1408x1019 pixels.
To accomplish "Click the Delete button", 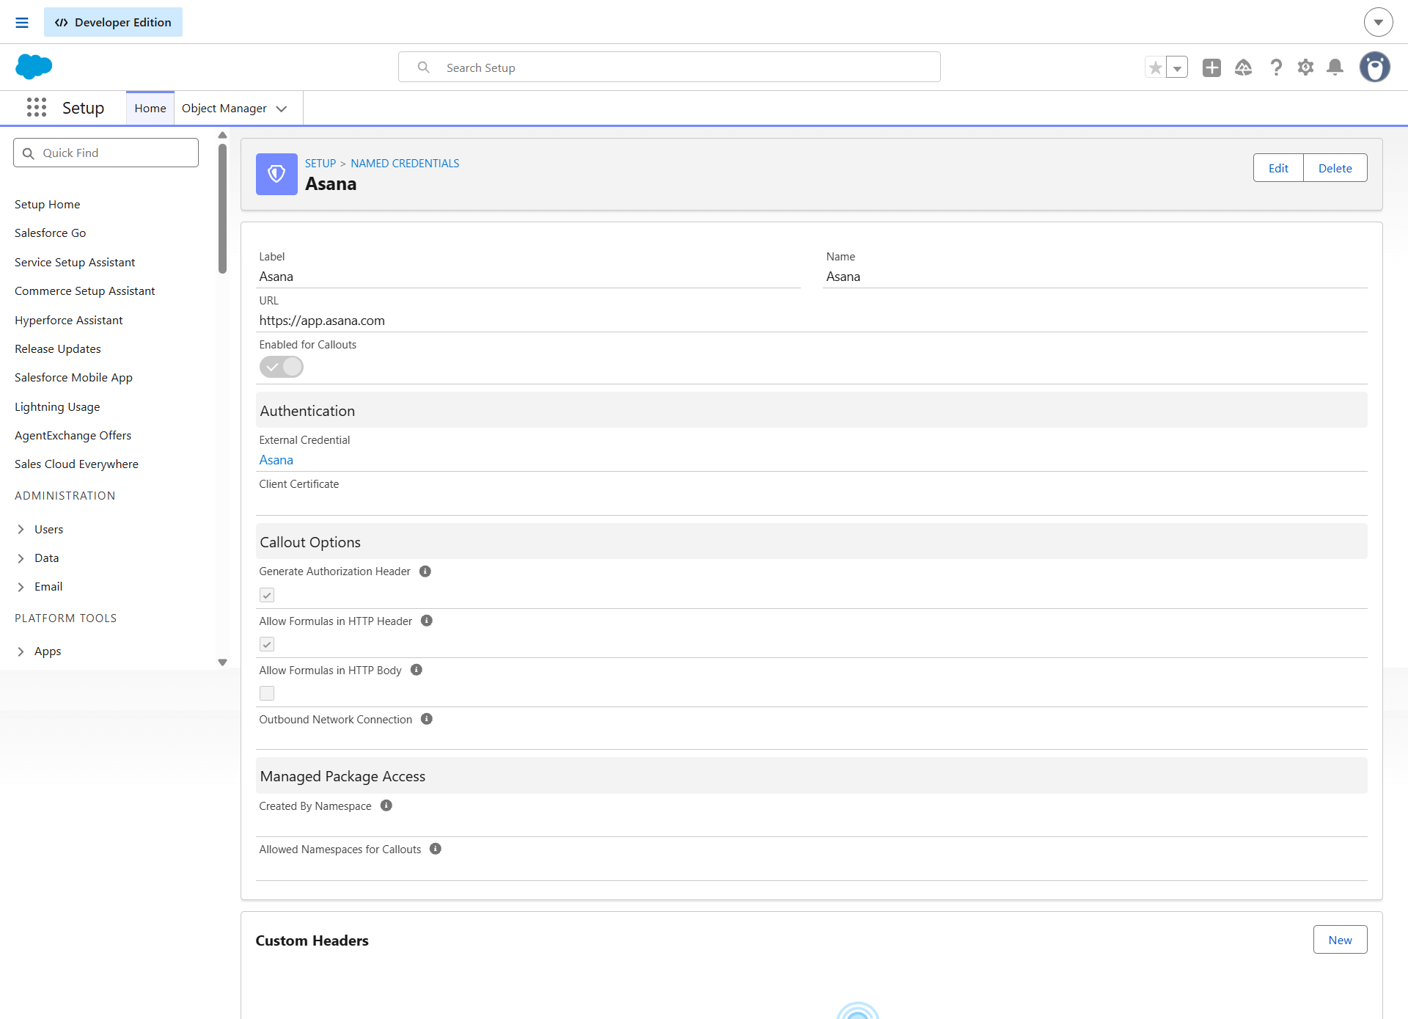I will (x=1335, y=168).
